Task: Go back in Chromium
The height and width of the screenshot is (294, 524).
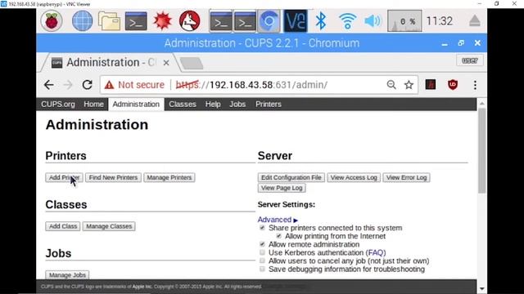Action: coord(49,85)
